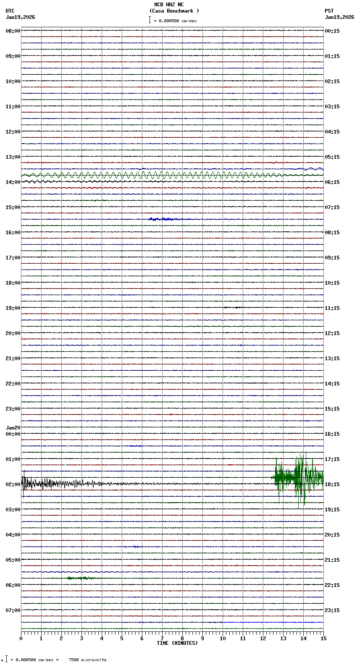Click the bottom scale note '7500 microvolts'

pos(87,660)
